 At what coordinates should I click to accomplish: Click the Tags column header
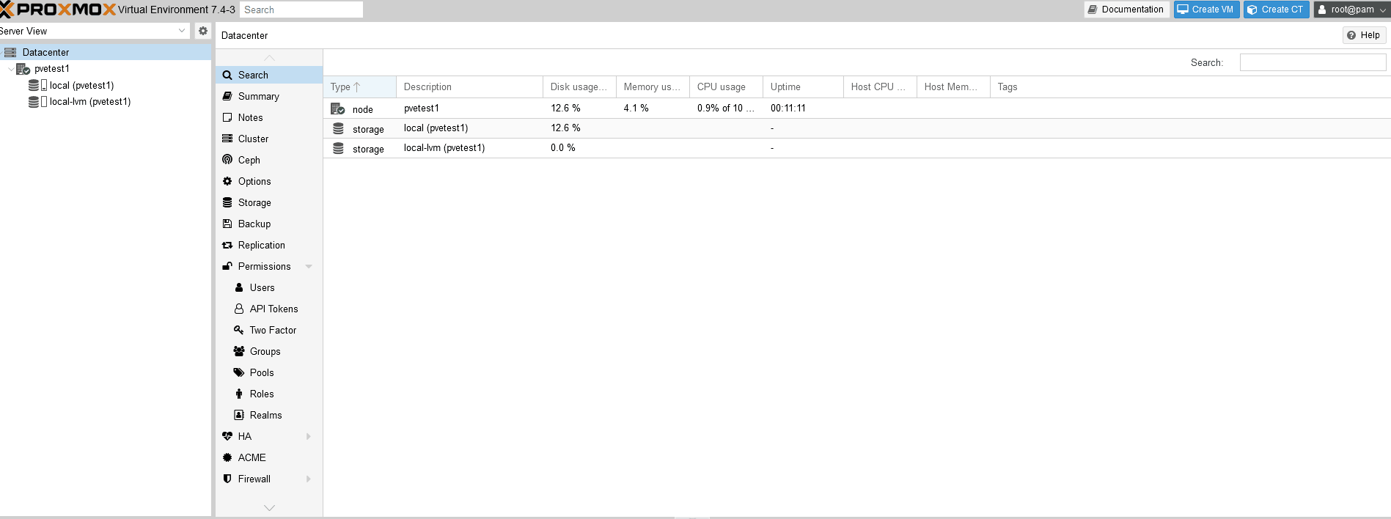click(1007, 86)
